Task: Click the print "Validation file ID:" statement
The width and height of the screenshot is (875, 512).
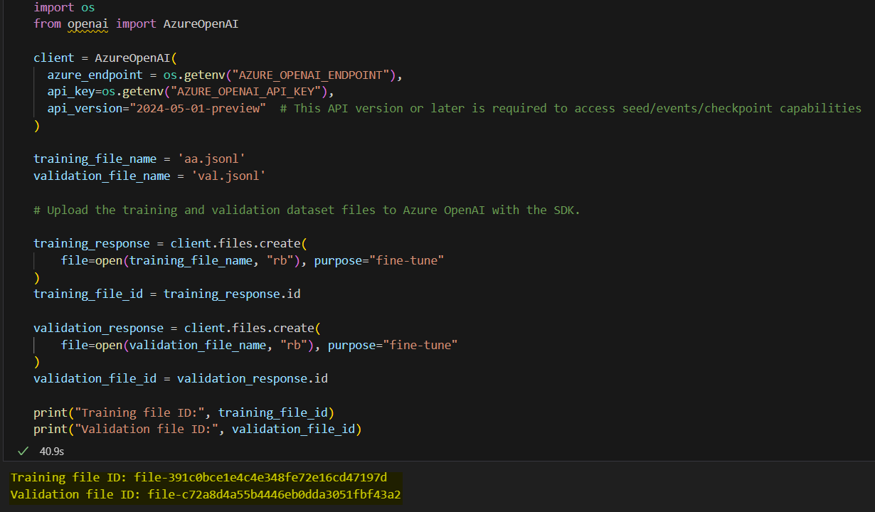Action: (198, 429)
